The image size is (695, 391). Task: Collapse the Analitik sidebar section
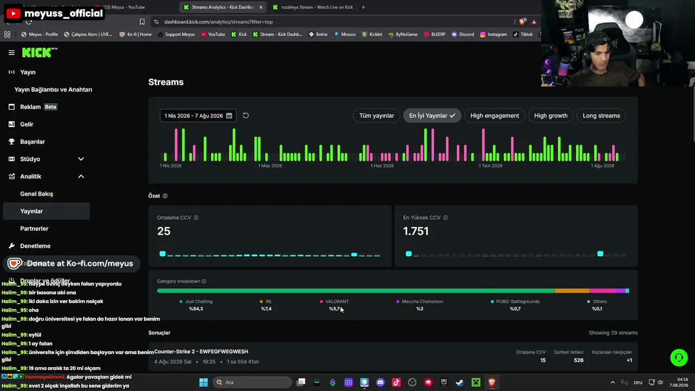pos(46,176)
